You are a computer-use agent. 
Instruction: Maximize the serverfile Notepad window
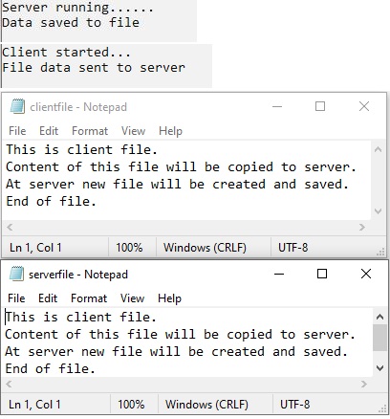(322, 274)
